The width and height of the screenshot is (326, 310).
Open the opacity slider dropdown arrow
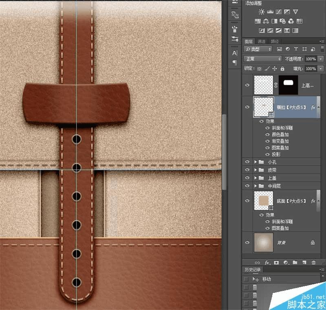(321, 59)
